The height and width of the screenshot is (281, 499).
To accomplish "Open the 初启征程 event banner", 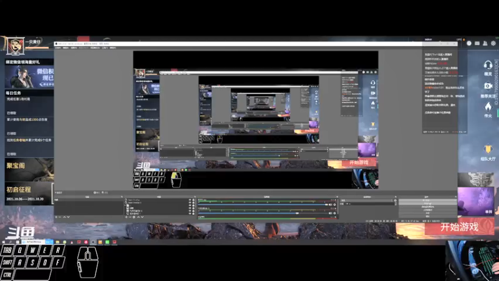I will [x=29, y=194].
